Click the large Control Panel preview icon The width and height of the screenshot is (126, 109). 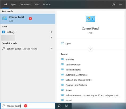coord(90,19)
